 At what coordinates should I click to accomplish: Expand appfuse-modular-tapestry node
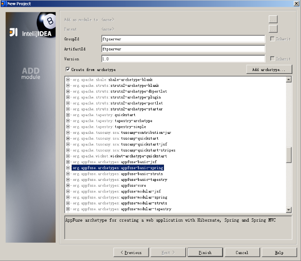[68, 209]
